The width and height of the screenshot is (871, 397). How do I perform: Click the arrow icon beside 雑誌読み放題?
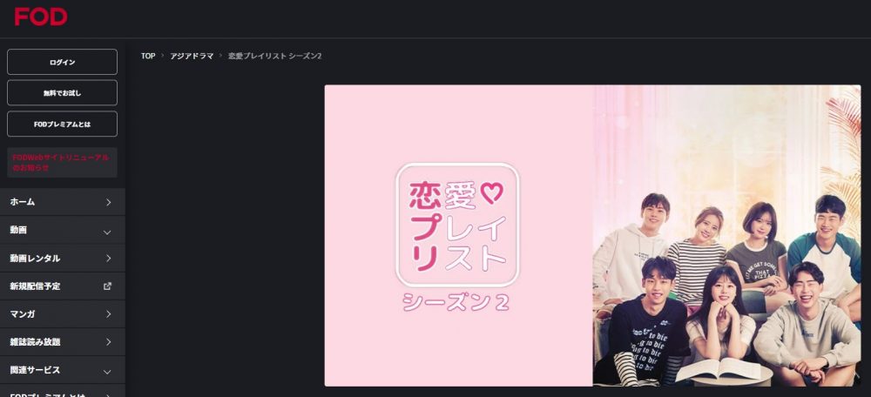point(108,342)
